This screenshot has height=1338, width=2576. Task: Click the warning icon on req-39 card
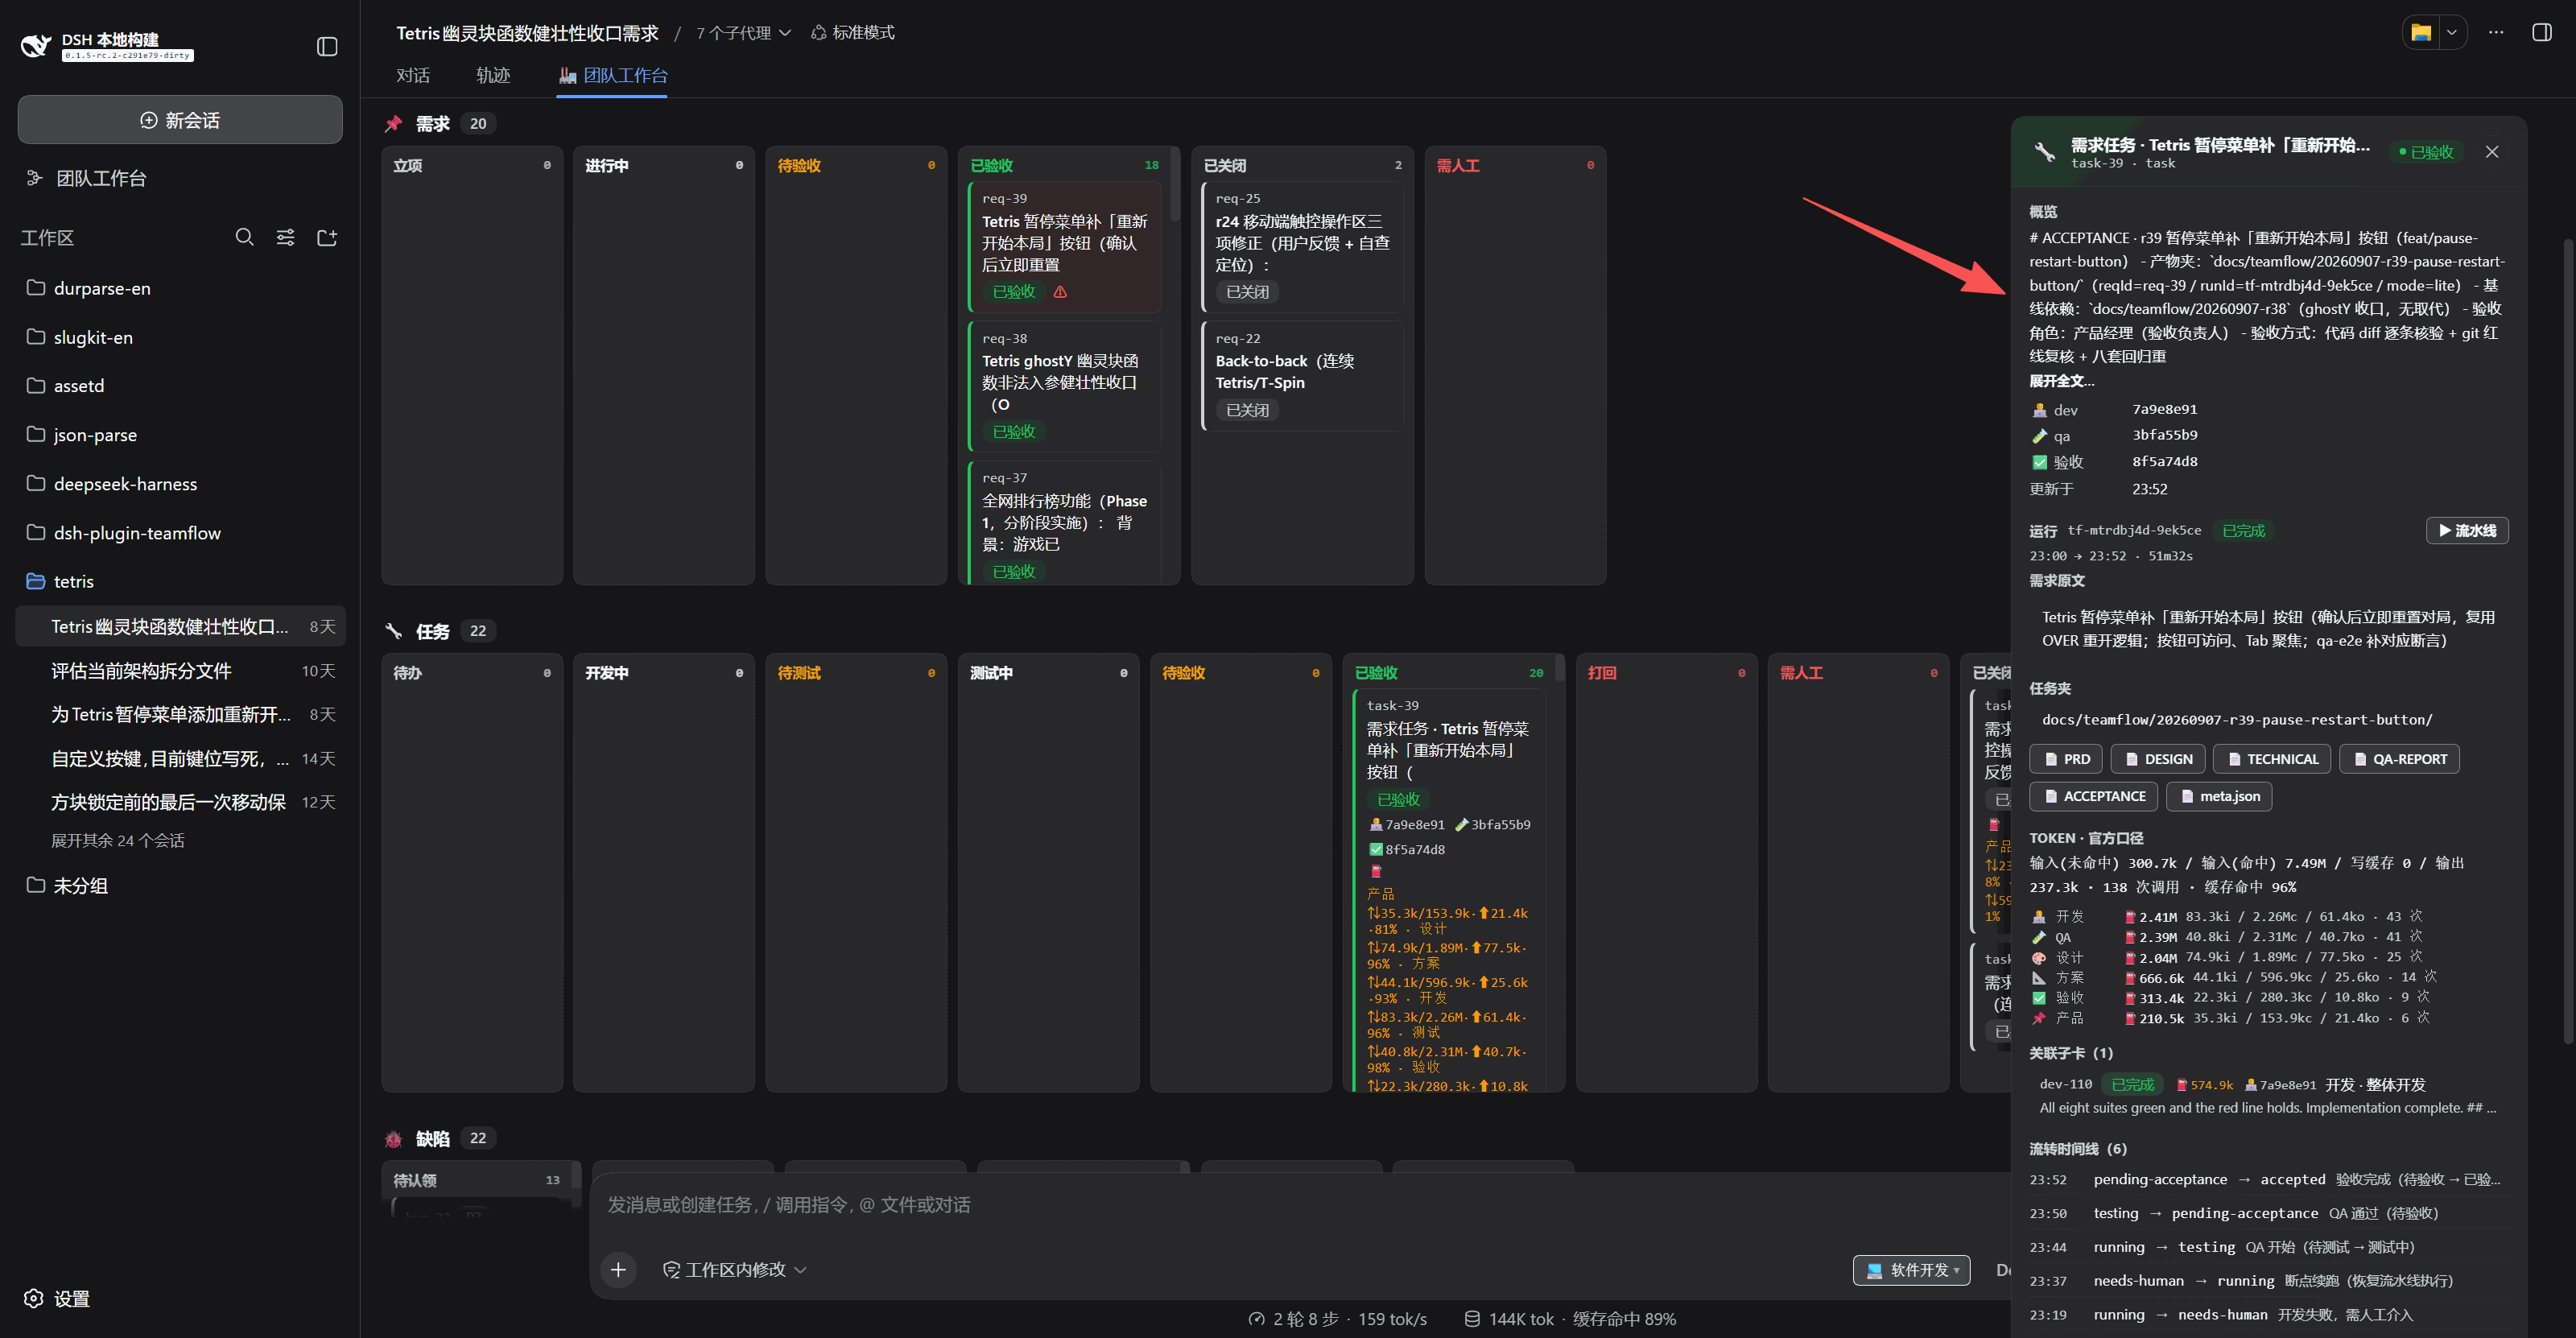pos(1060,292)
